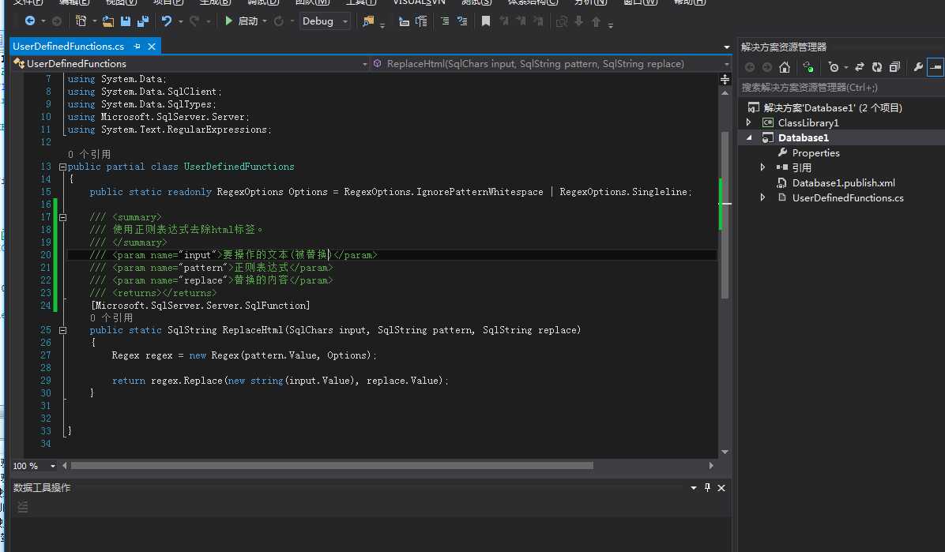Image resolution: width=945 pixels, height=552 pixels.
Task: Close the 数据工具操作 panel
Action: click(x=721, y=487)
